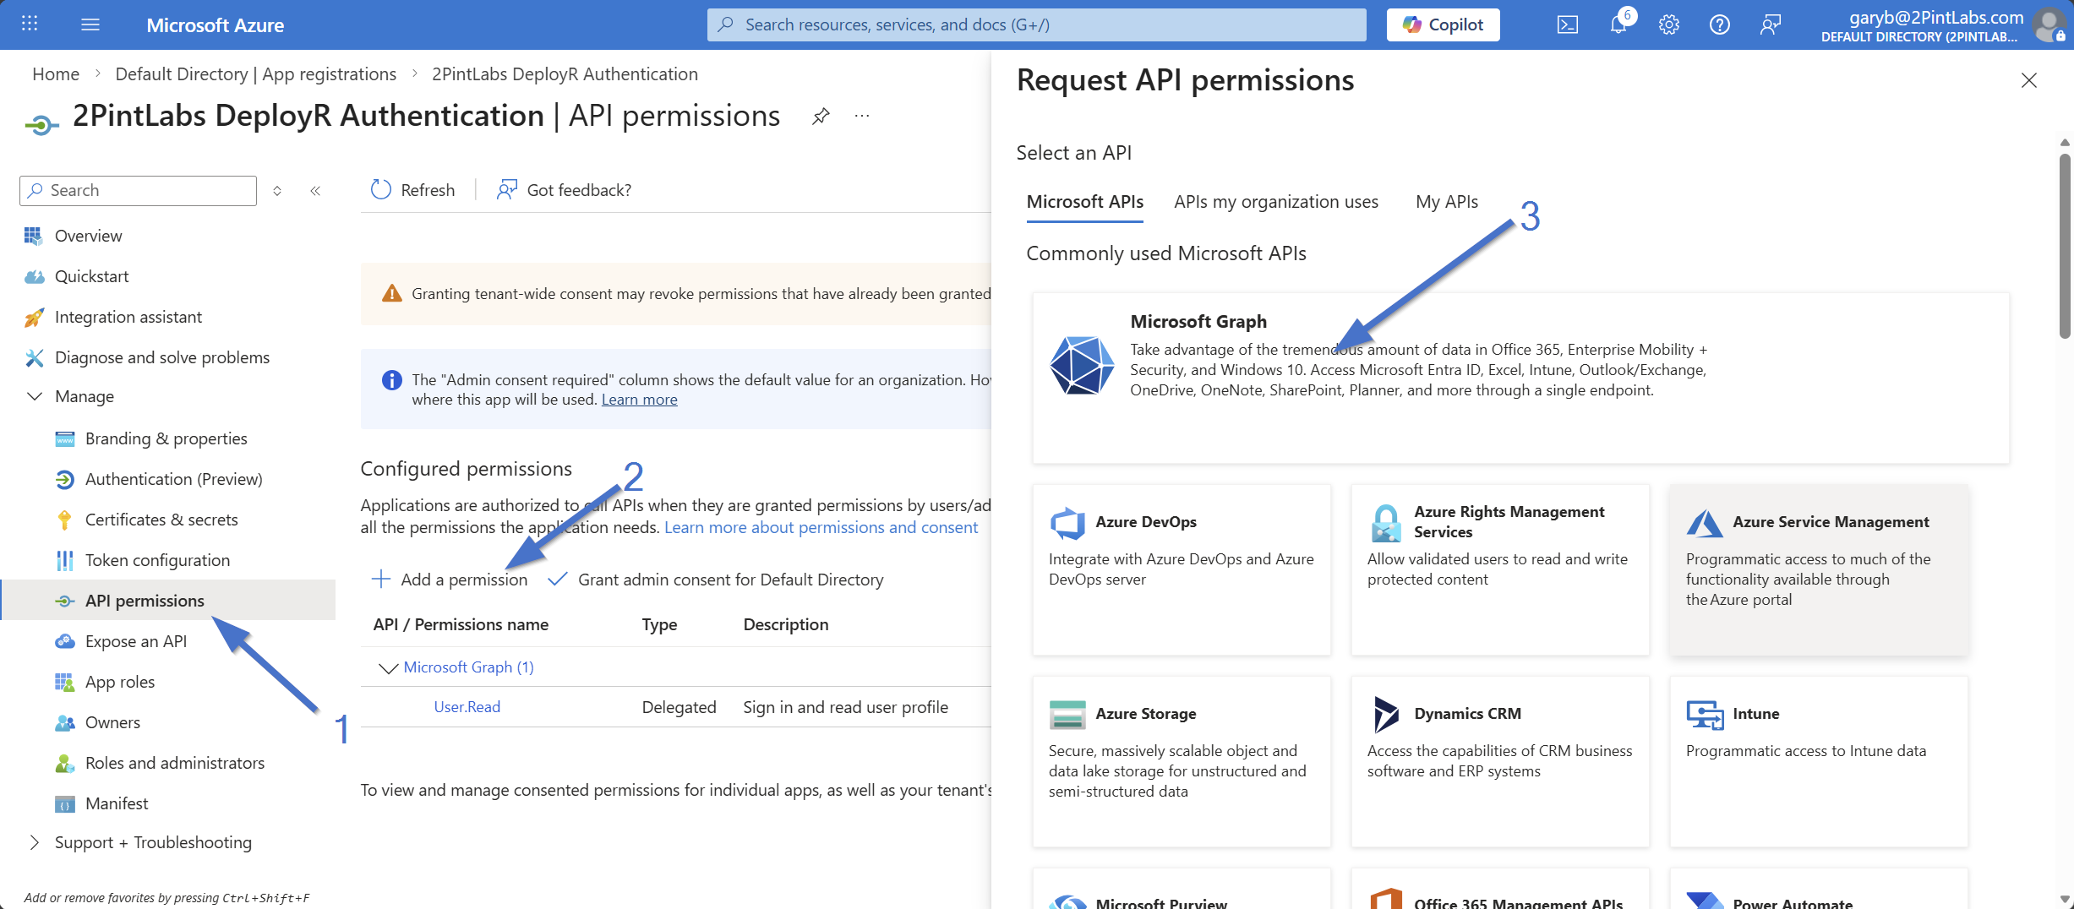
Task: Collapse the Manage section in sidebar
Action: tap(35, 396)
